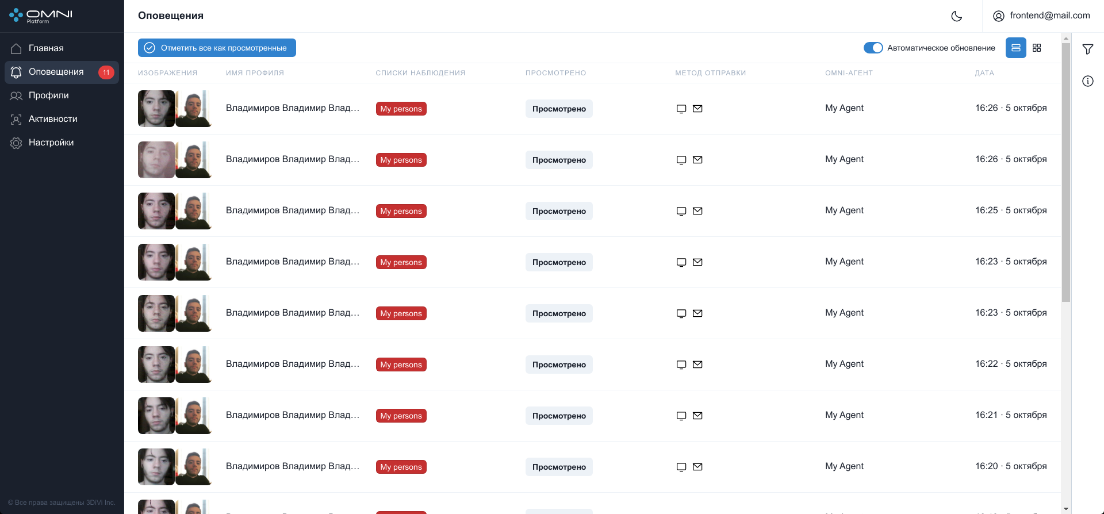Viewport: 1104px width, 514px height.
Task: Click email icon in 16:20 row
Action: (x=697, y=467)
